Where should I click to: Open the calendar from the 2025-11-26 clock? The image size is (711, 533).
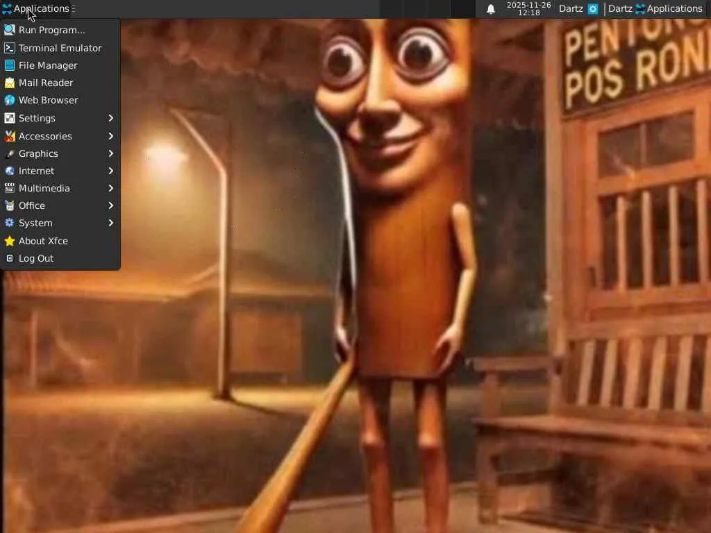(528, 8)
